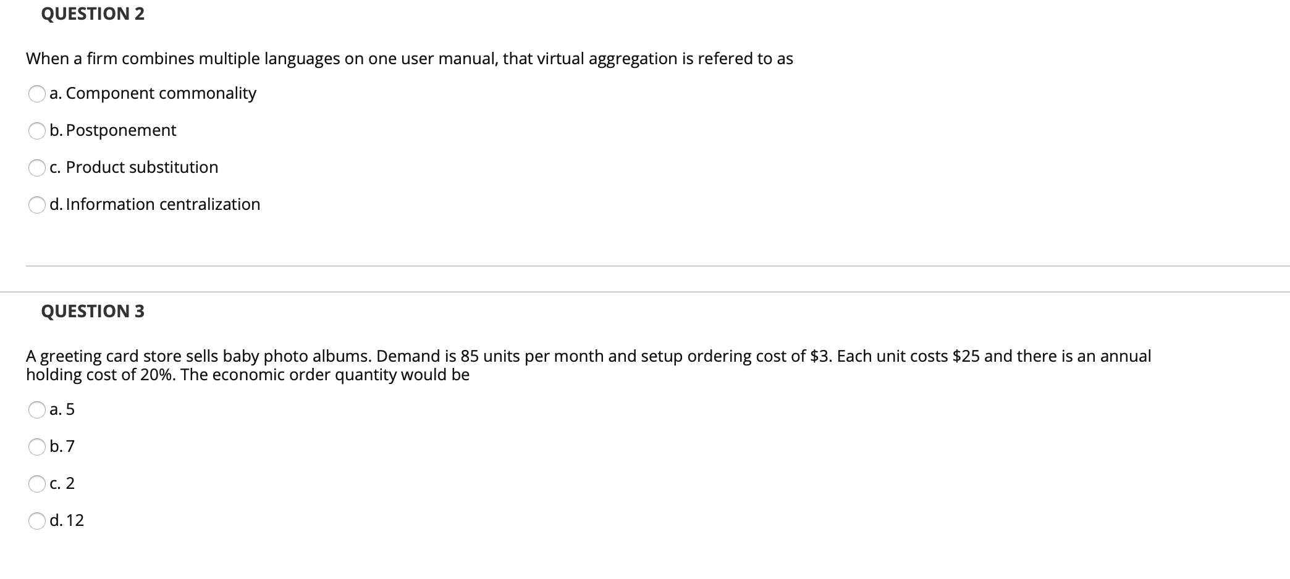This screenshot has width=1290, height=579.
Task: Click the label text d. 12
Action: click(66, 520)
